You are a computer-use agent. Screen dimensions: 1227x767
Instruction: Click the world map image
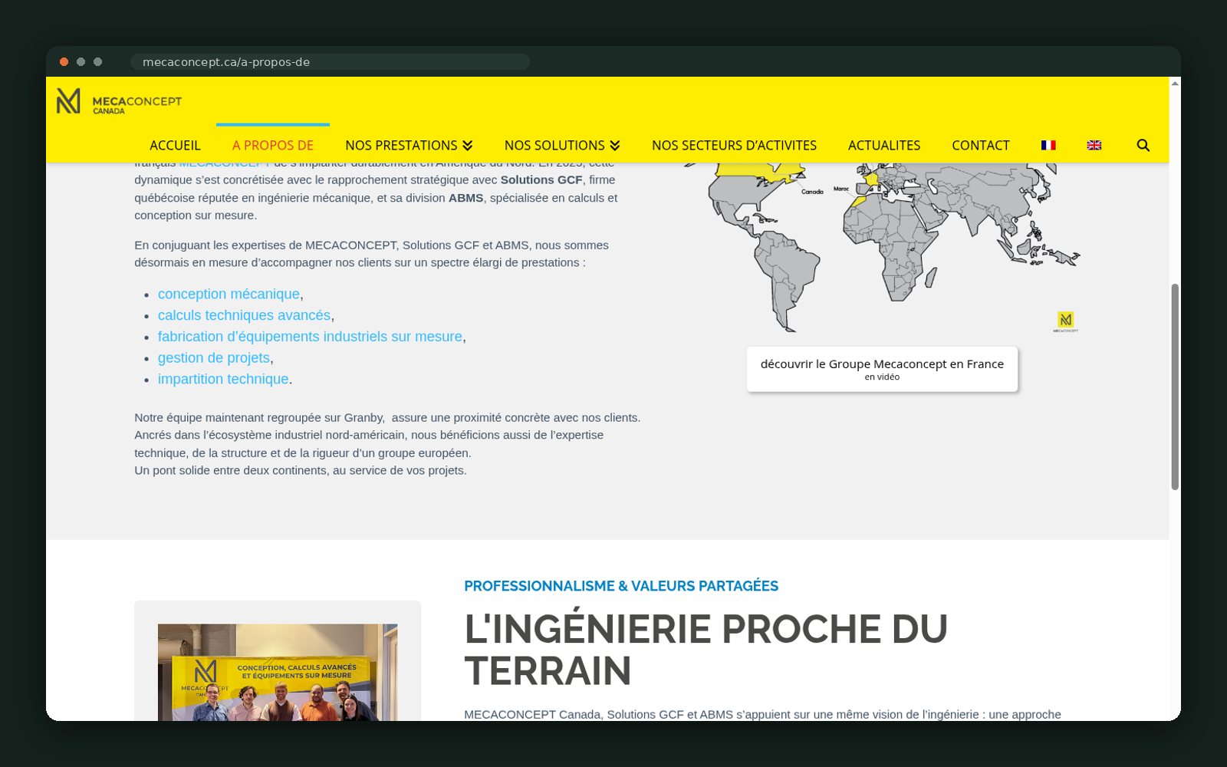click(882, 247)
